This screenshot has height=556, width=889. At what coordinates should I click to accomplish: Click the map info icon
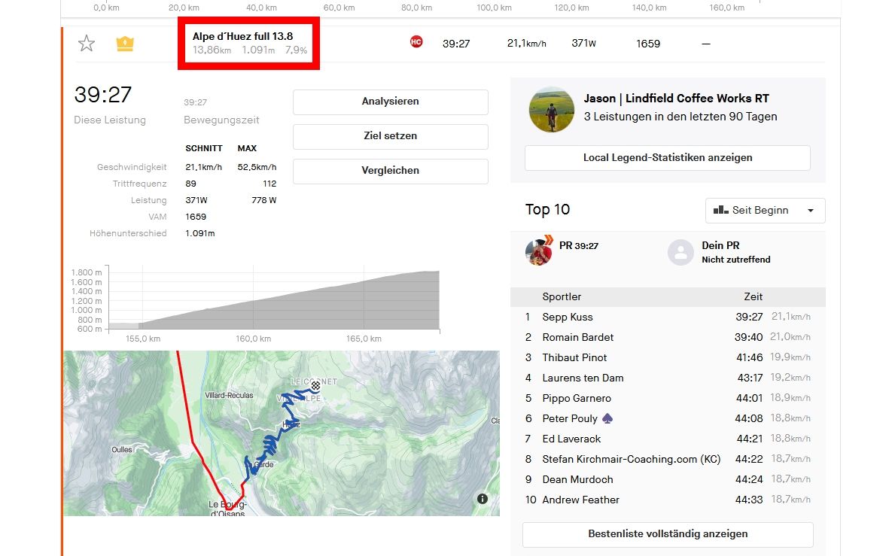tap(483, 499)
